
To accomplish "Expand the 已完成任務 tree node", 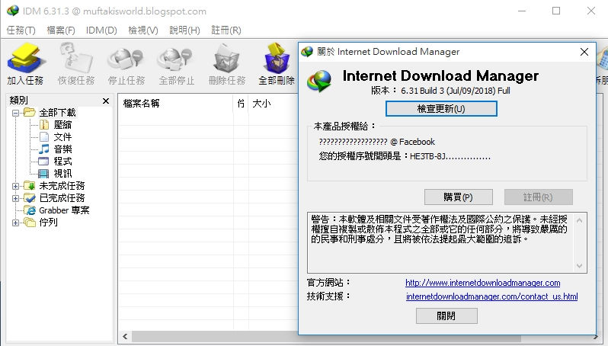I will (15, 198).
